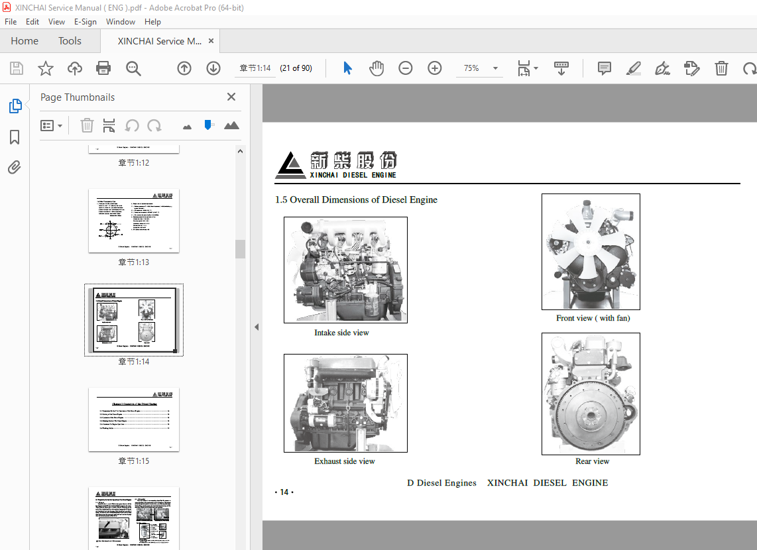Viewport: 757px width, 550px height.
Task: Click the extract/insert pages icon in thumbnails panel
Action: pos(109,125)
